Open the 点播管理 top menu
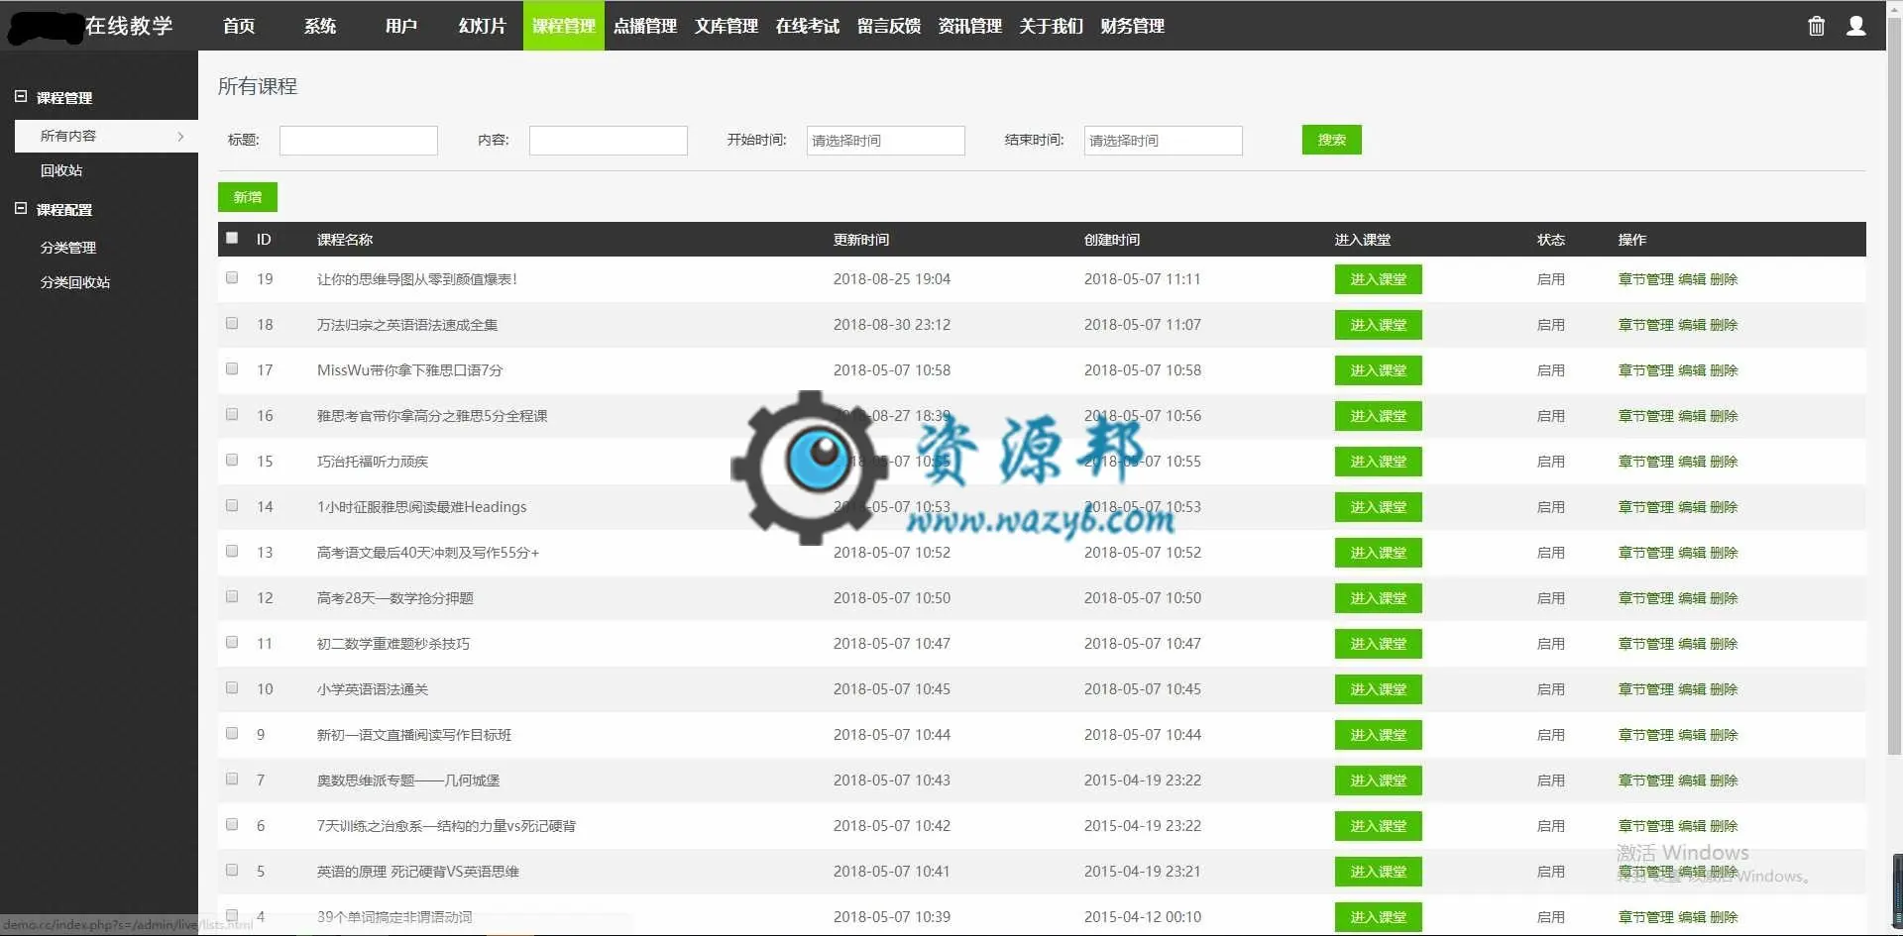Viewport: 1903px width, 936px height. coord(645,26)
